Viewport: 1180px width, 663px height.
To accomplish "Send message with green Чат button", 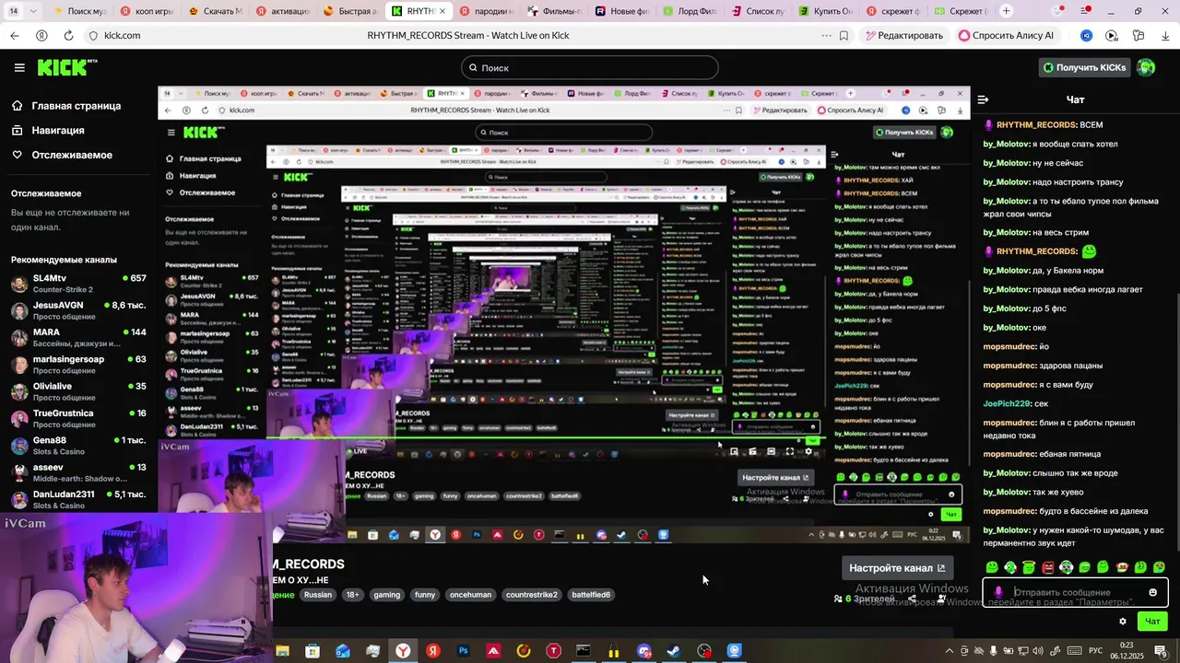I will click(x=1152, y=622).
